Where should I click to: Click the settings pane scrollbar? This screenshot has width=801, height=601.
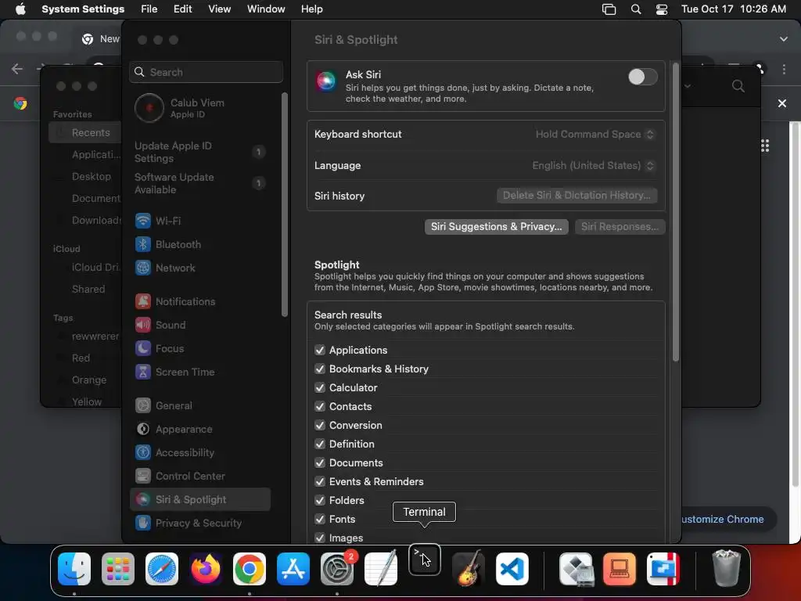[675, 211]
